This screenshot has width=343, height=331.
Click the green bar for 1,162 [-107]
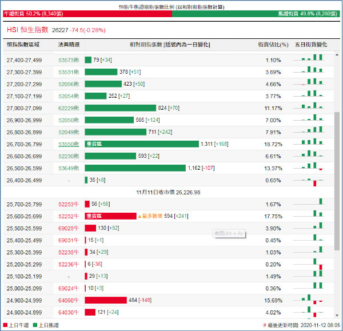(x=135, y=168)
